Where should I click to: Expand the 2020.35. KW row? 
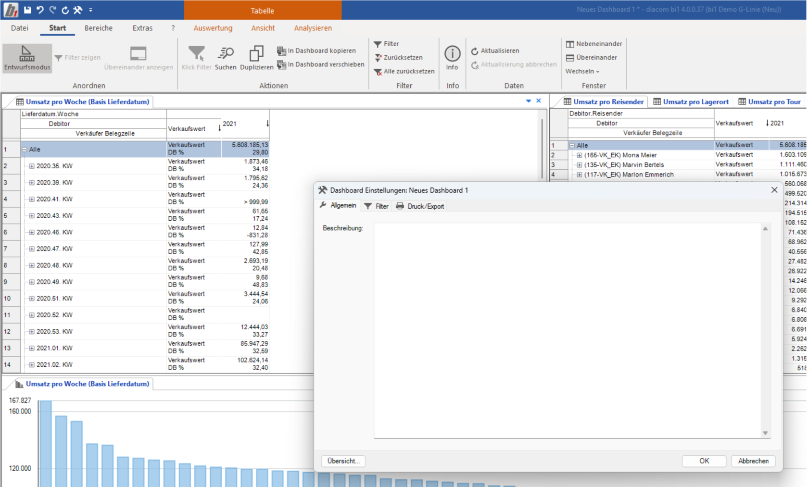32,166
